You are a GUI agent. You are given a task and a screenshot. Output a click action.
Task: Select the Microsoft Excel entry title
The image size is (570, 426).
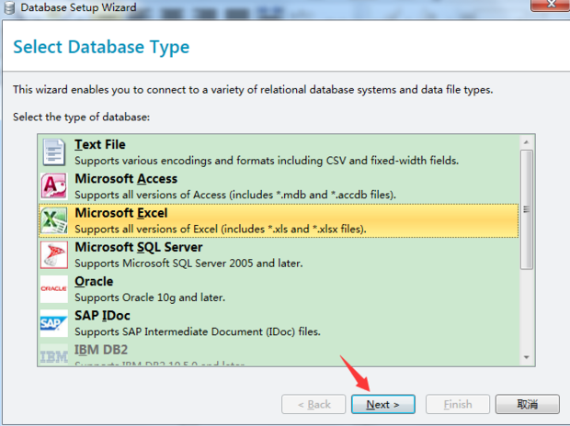(121, 213)
